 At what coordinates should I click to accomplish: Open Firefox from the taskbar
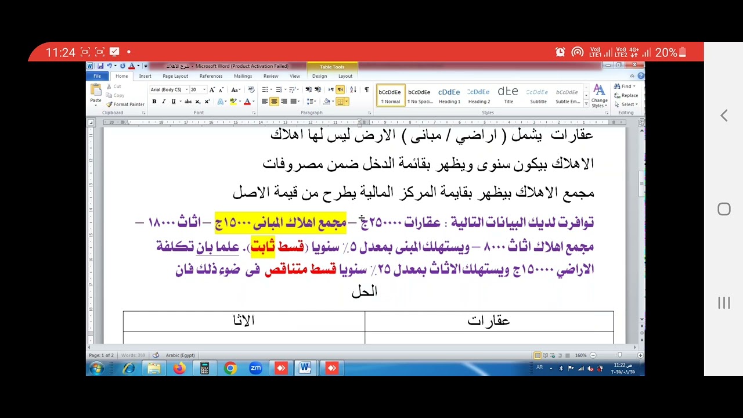(179, 368)
